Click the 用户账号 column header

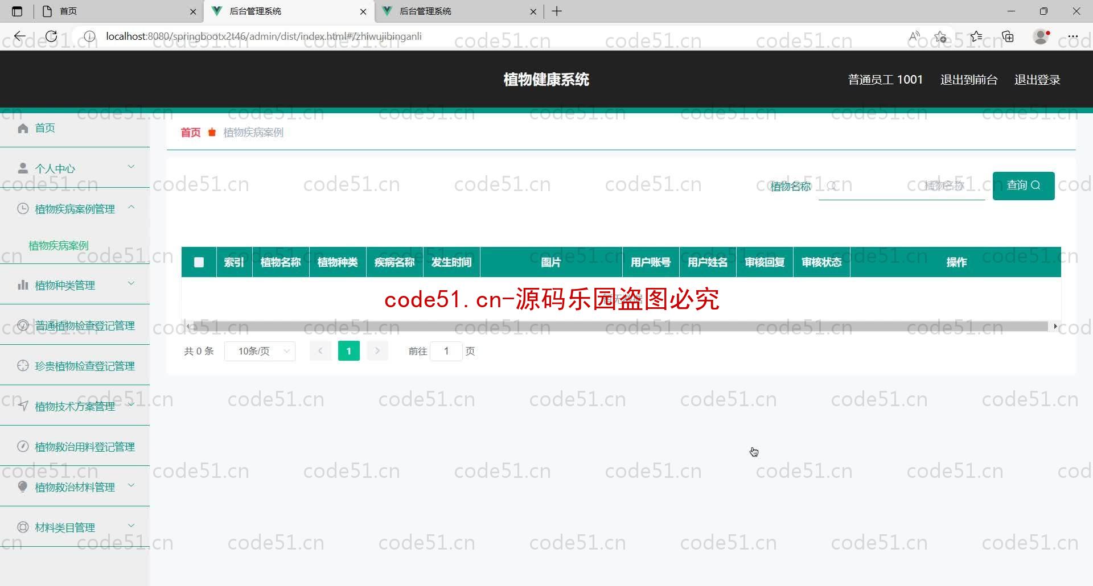coord(651,262)
